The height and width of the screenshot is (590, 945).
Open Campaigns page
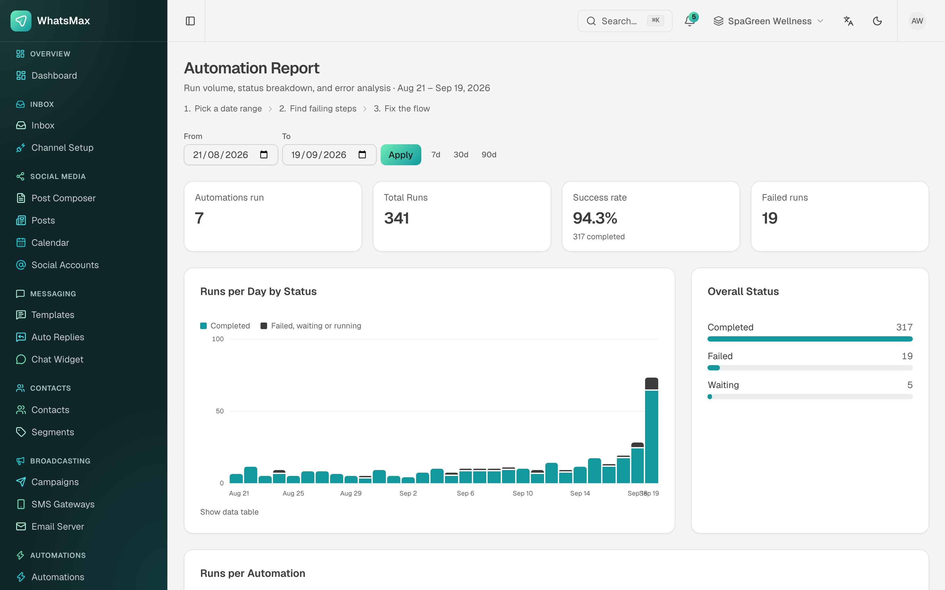(55, 482)
